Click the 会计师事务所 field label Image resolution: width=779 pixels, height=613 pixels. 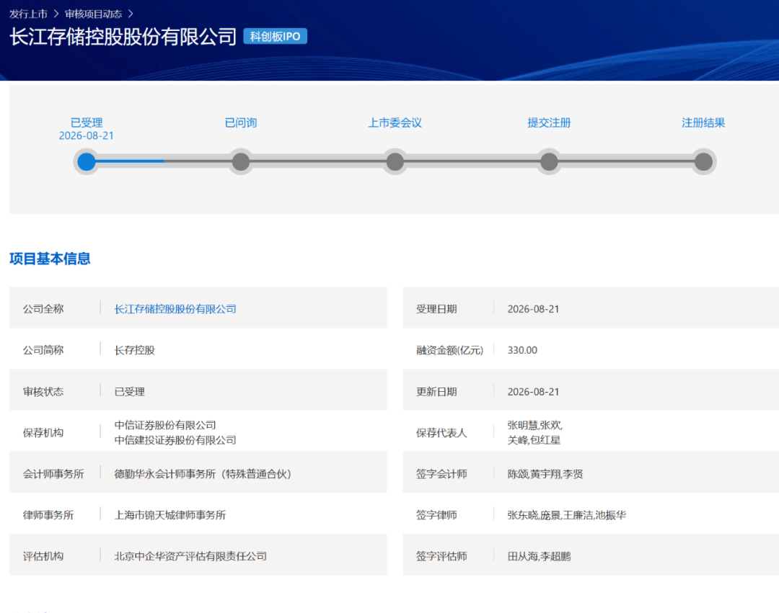53,474
